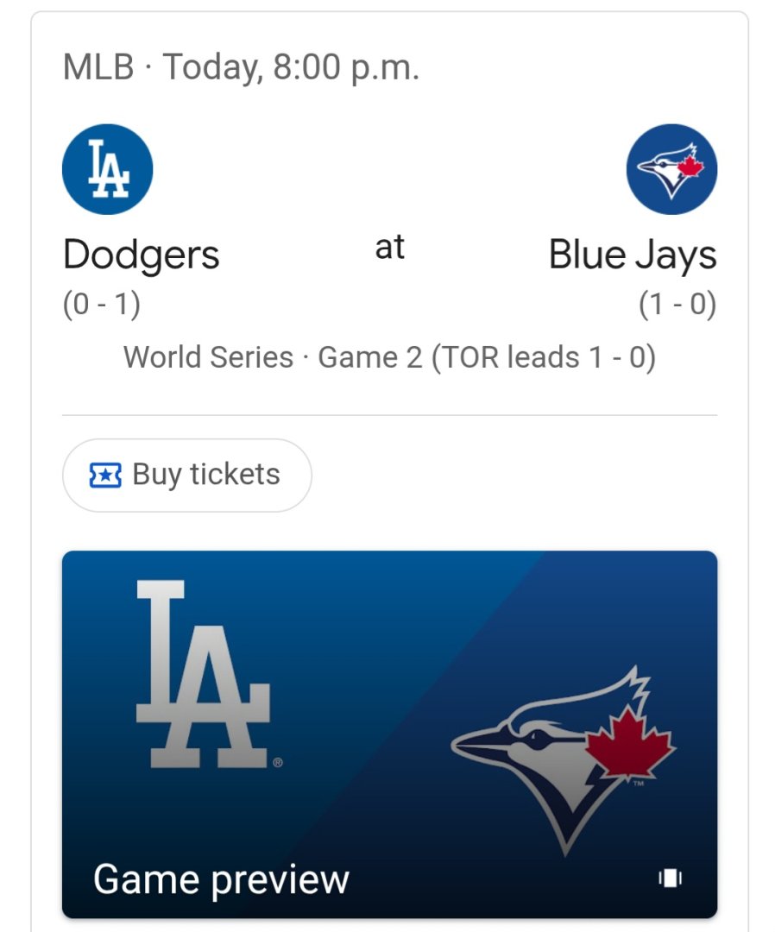Click the 'at' text between the teams

pos(390,248)
